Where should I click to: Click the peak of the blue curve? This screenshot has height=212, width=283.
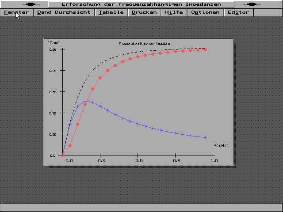pos(85,102)
